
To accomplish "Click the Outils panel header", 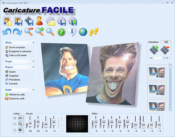I will pos(20,90).
